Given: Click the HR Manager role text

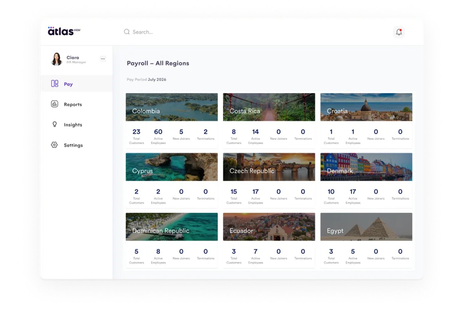Looking at the screenshot, I should (x=76, y=62).
